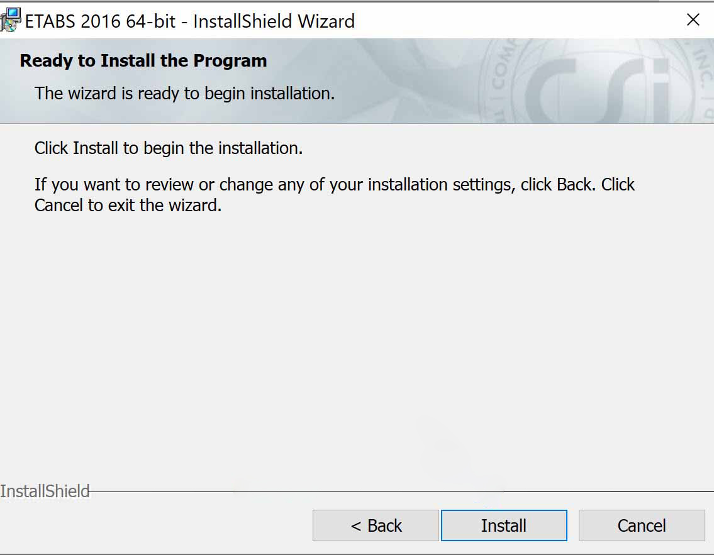
Task: Close the InstallShield Wizard window
Action: (693, 20)
